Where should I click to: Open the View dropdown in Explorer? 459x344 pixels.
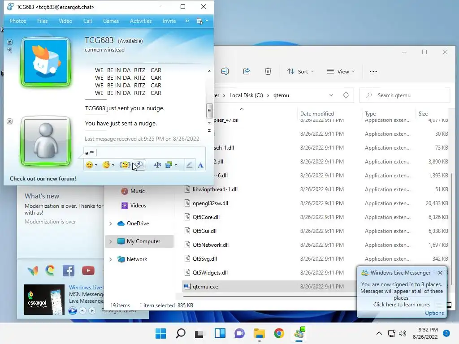click(x=341, y=71)
